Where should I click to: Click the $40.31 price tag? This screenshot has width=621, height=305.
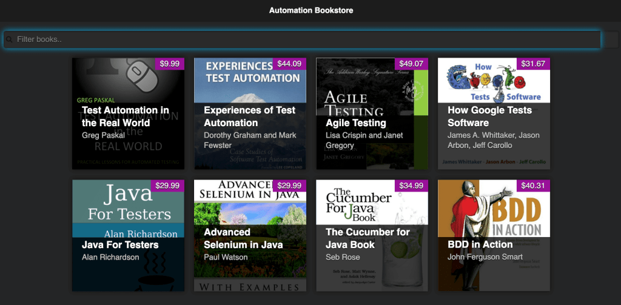[533, 186]
